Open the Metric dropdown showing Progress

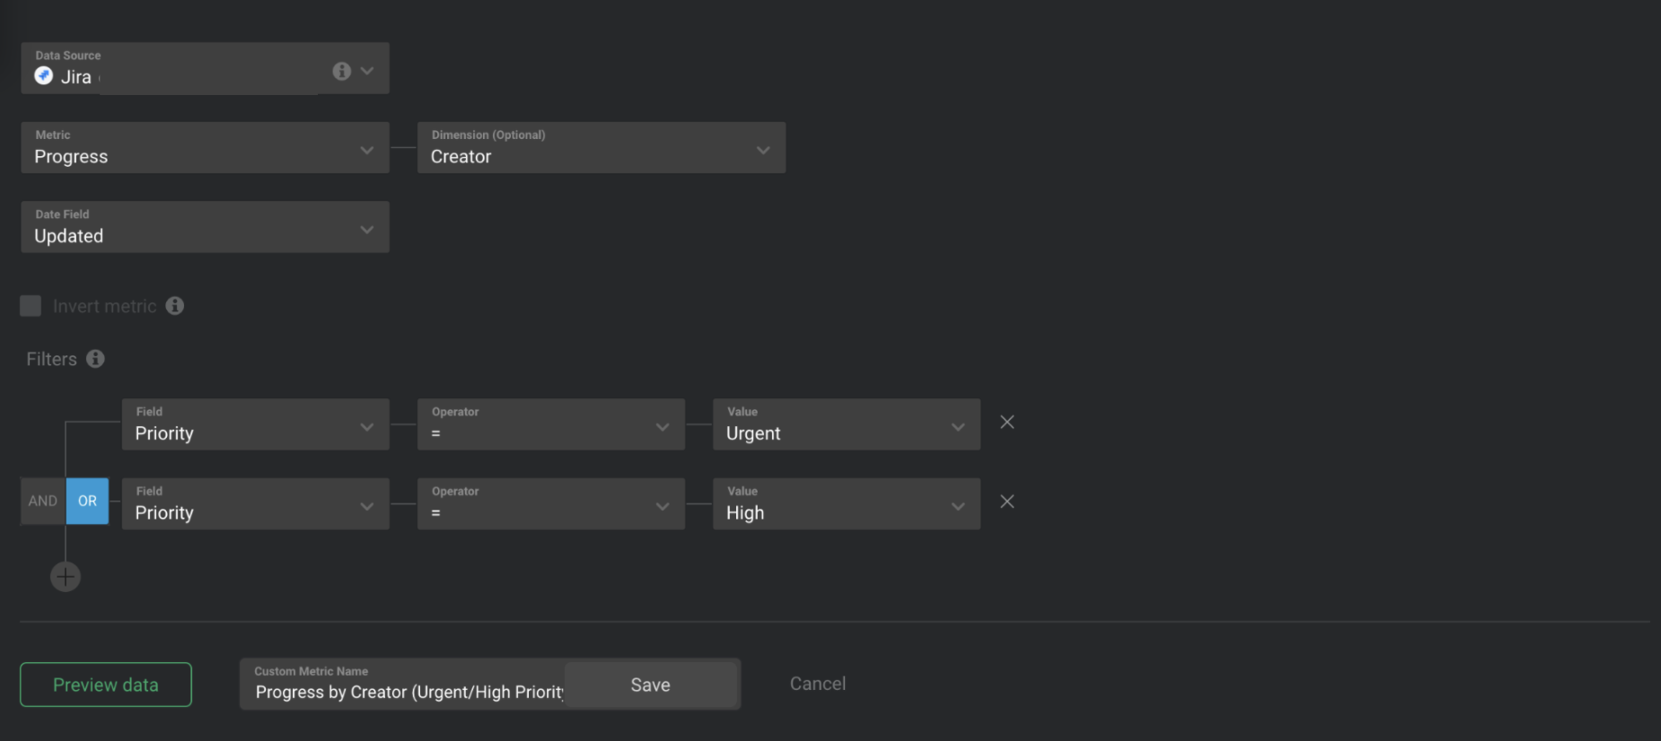tap(205, 148)
